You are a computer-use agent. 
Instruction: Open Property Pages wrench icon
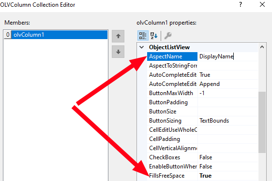(x=168, y=36)
